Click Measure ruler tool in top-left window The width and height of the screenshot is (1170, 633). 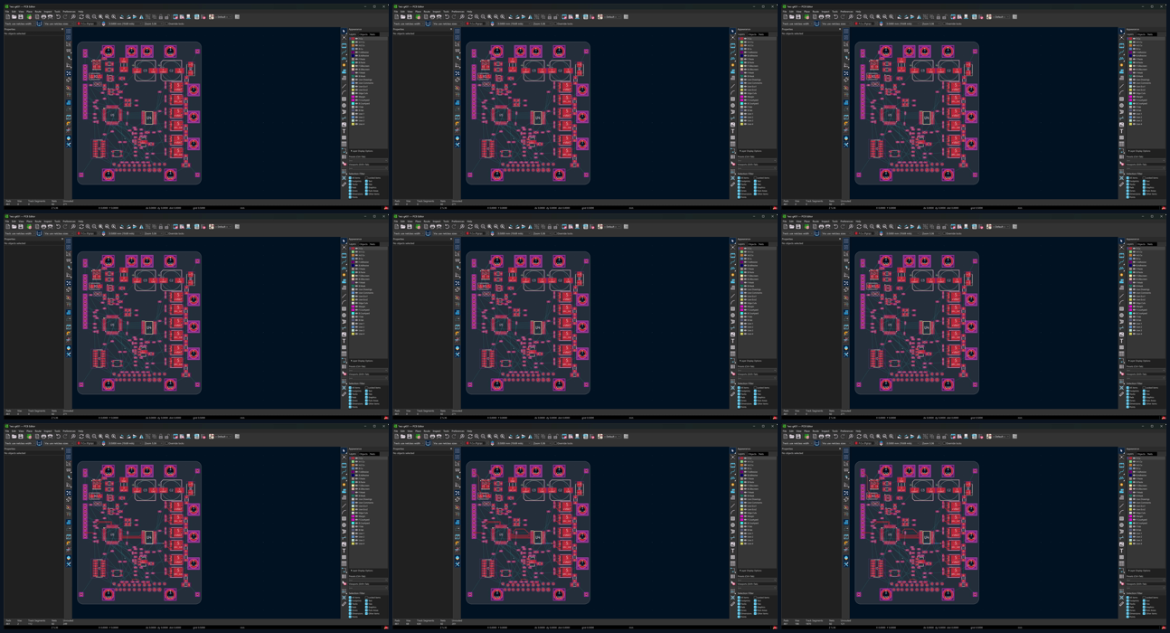coord(344,184)
